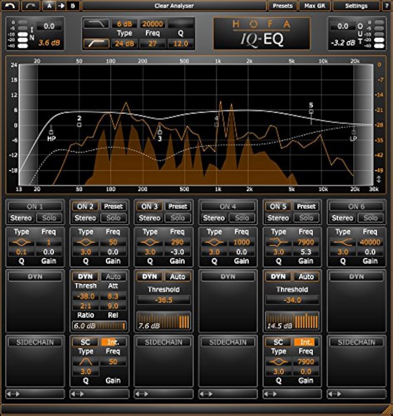This screenshot has width=393, height=416.
Task: Click the graph vertical zoom arrows icon
Action: point(379,179)
